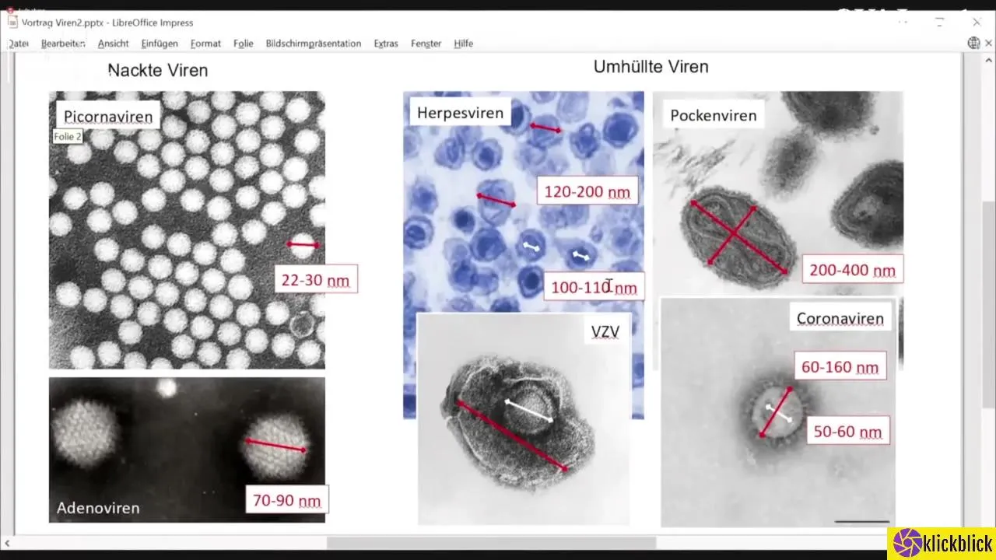Image resolution: width=996 pixels, height=560 pixels.
Task: Select the "Herpesviren" label
Action: point(461,113)
